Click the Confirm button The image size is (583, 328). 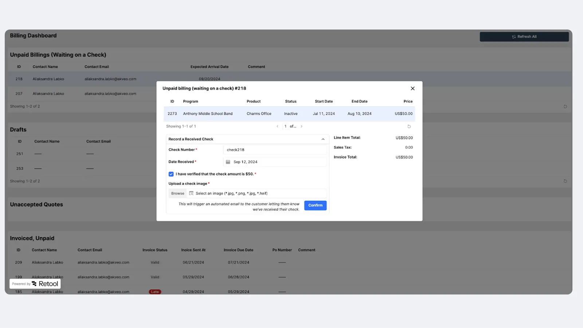pos(315,205)
